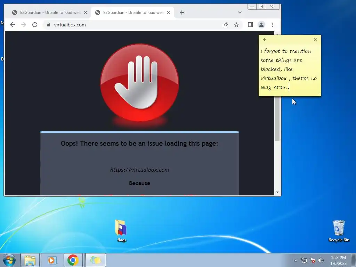
Task: Open Windows Explorer from taskbar
Action: tap(30, 260)
